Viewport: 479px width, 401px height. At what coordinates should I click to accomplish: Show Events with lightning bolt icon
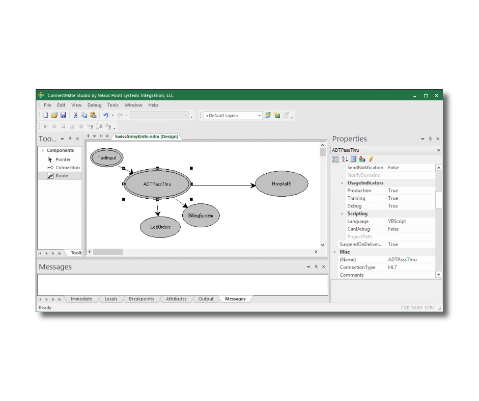371,159
